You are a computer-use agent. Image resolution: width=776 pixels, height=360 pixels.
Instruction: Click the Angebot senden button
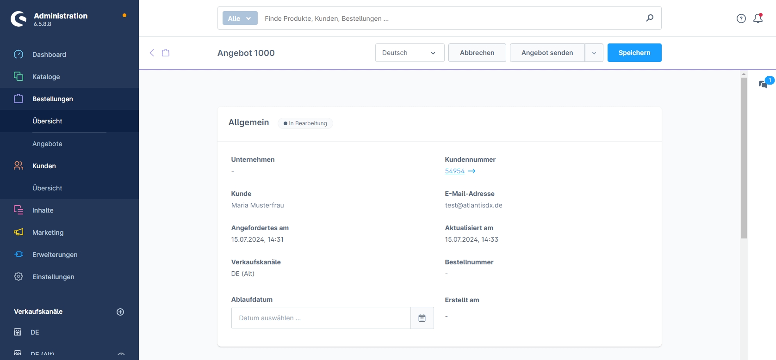[x=547, y=53]
